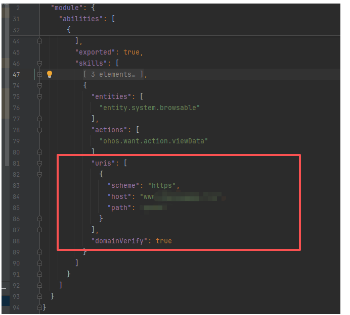Click the "domainVerify" key
This screenshot has height=315, width=350.
pyautogui.click(x=119, y=241)
